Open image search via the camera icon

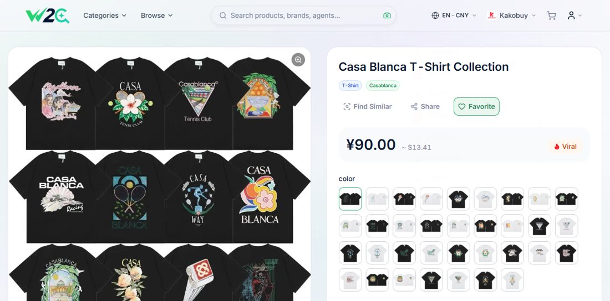coord(387,15)
